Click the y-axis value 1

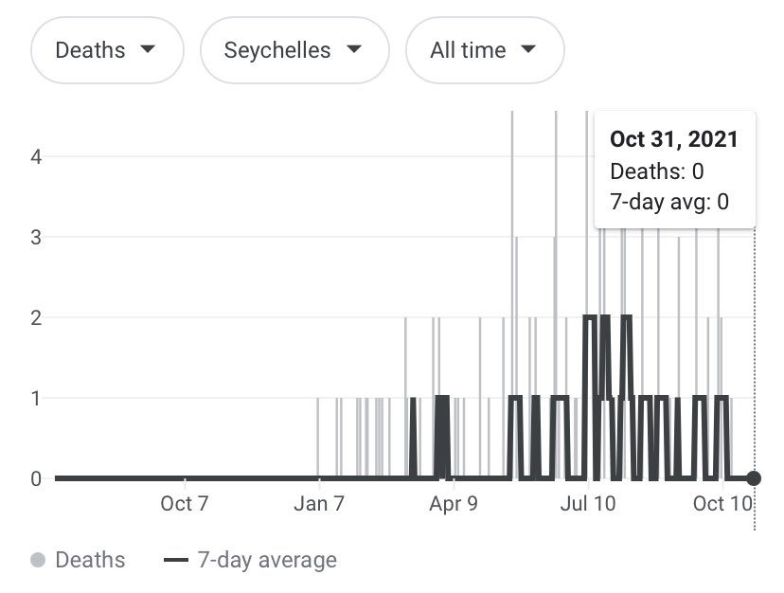36,399
